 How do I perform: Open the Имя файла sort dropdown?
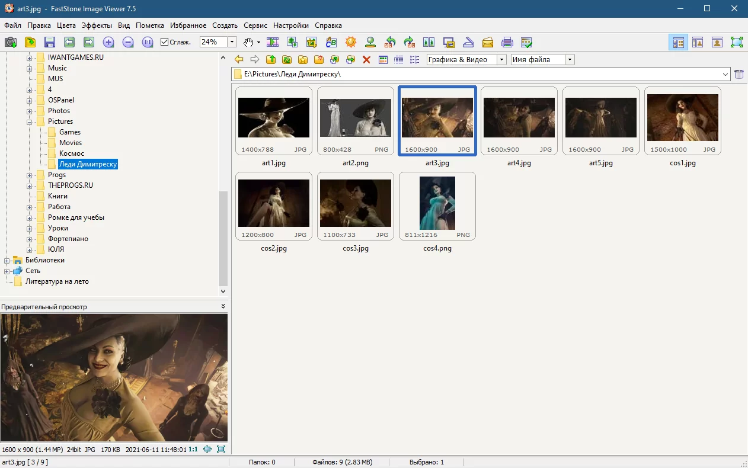pos(570,59)
